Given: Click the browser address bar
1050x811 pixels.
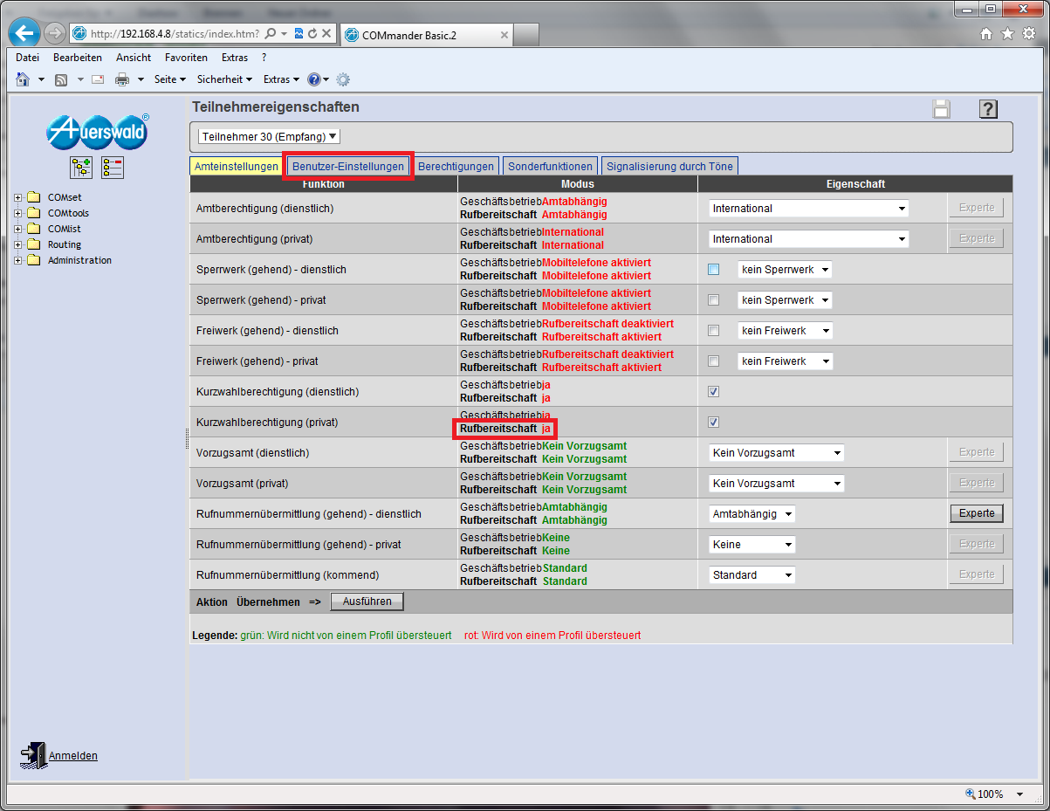Looking at the screenshot, I should (x=175, y=34).
